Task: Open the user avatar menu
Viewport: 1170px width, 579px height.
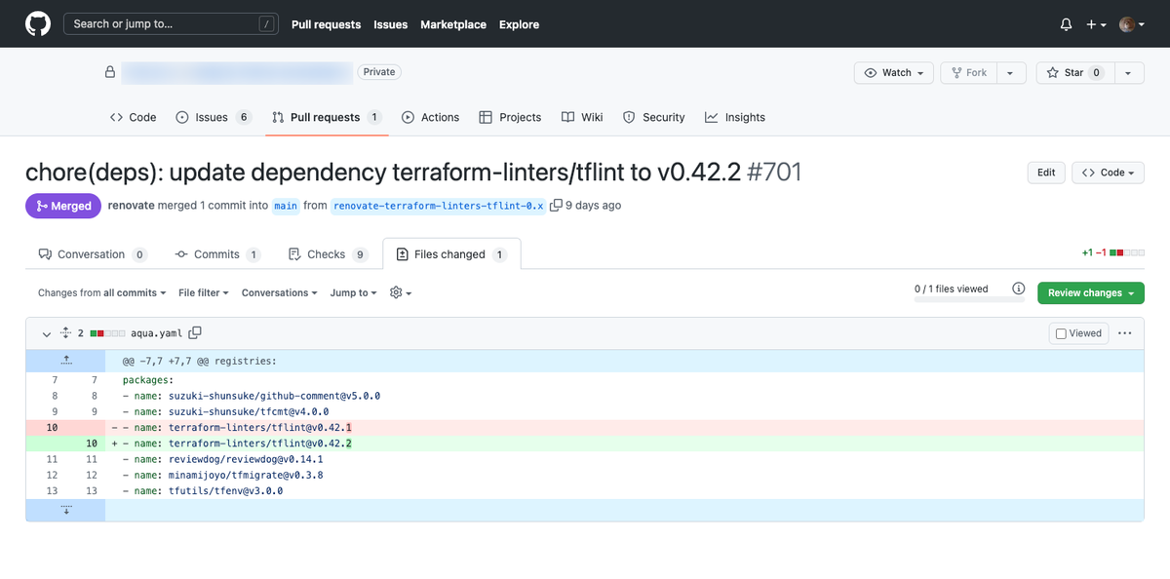Action: pos(1131,24)
